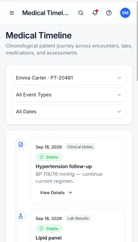This screenshot has height=242, width=138.
Task: Open the hamburger navigation menu
Action: click(x=12, y=13)
